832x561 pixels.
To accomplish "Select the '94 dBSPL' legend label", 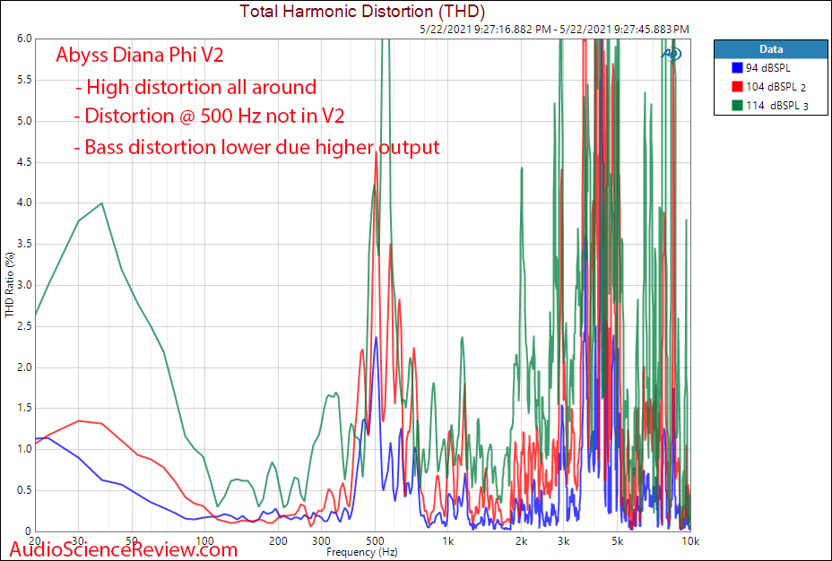I will pyautogui.click(x=767, y=68).
